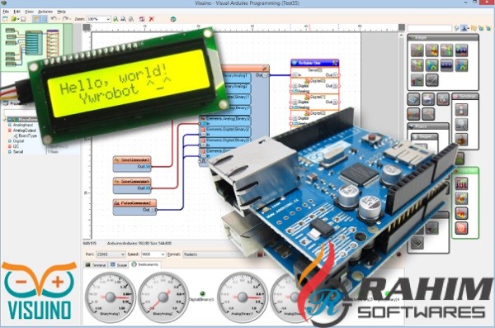Open the Help menu
The image size is (495, 328).
[61, 12]
